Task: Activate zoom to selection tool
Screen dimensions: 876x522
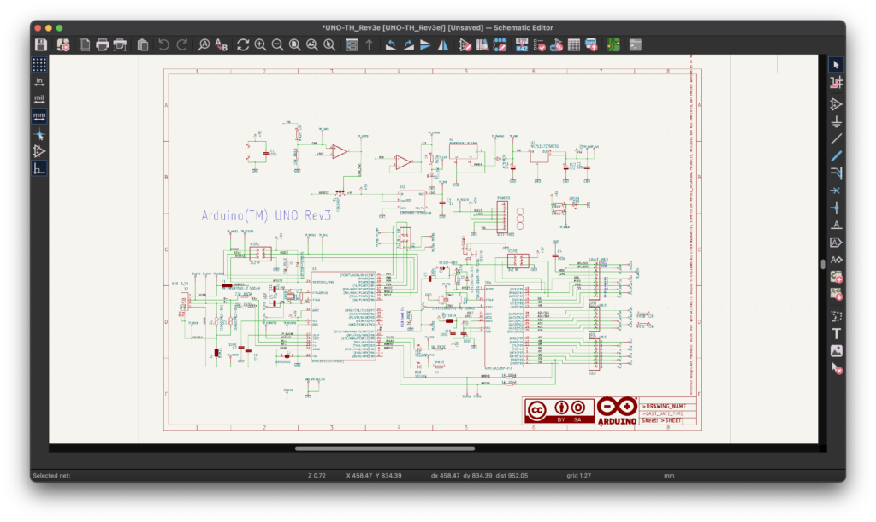Action: click(329, 45)
